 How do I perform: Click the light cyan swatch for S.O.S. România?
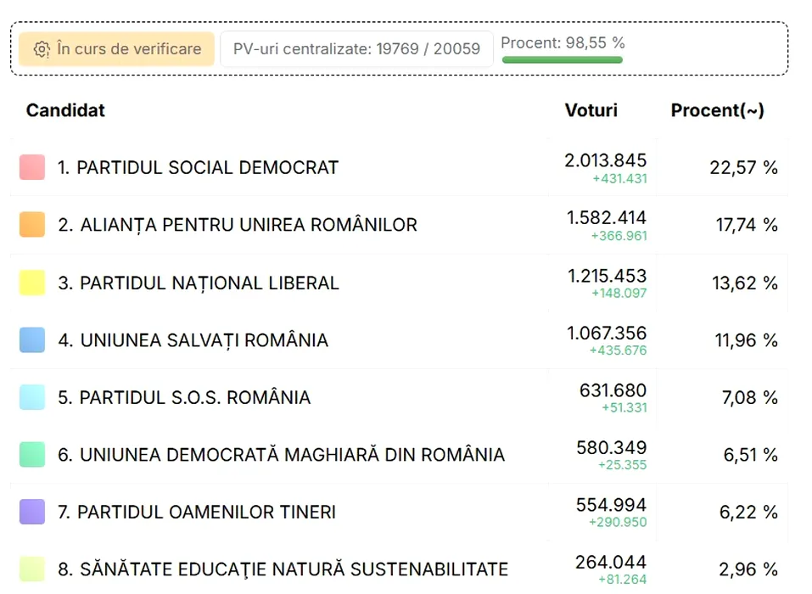[32, 397]
